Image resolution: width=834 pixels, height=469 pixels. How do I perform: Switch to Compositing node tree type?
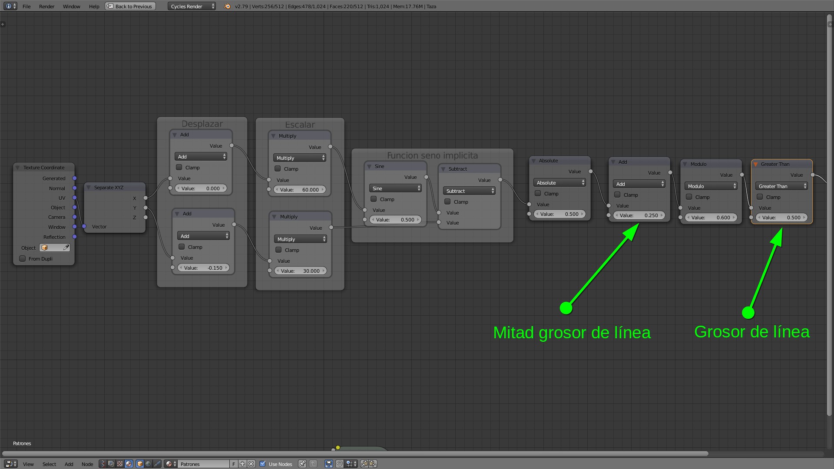point(111,464)
